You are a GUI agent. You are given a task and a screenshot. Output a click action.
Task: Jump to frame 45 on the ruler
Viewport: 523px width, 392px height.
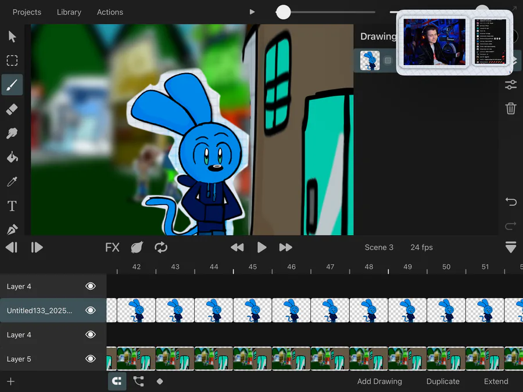(x=253, y=267)
